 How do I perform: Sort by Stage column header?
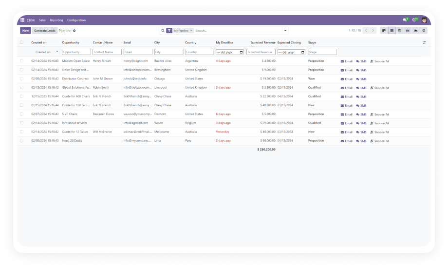[x=312, y=42]
